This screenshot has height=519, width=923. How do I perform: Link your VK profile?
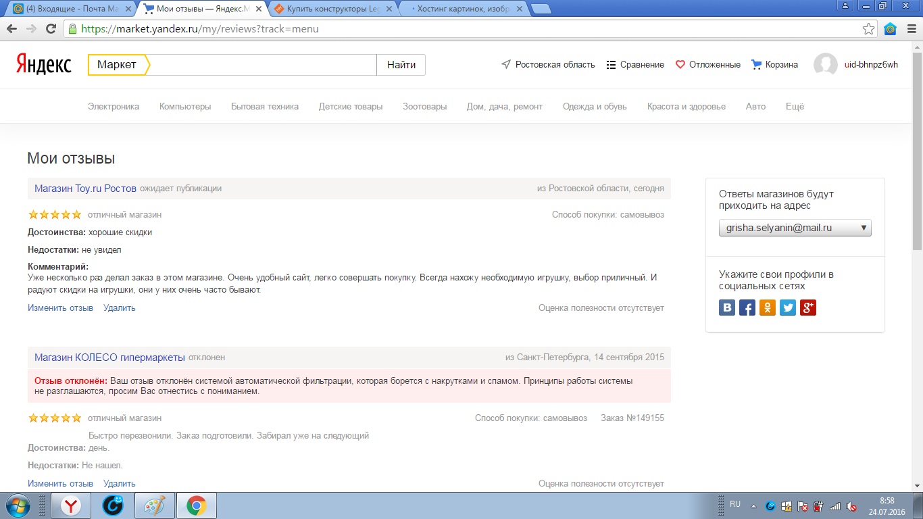click(x=728, y=308)
